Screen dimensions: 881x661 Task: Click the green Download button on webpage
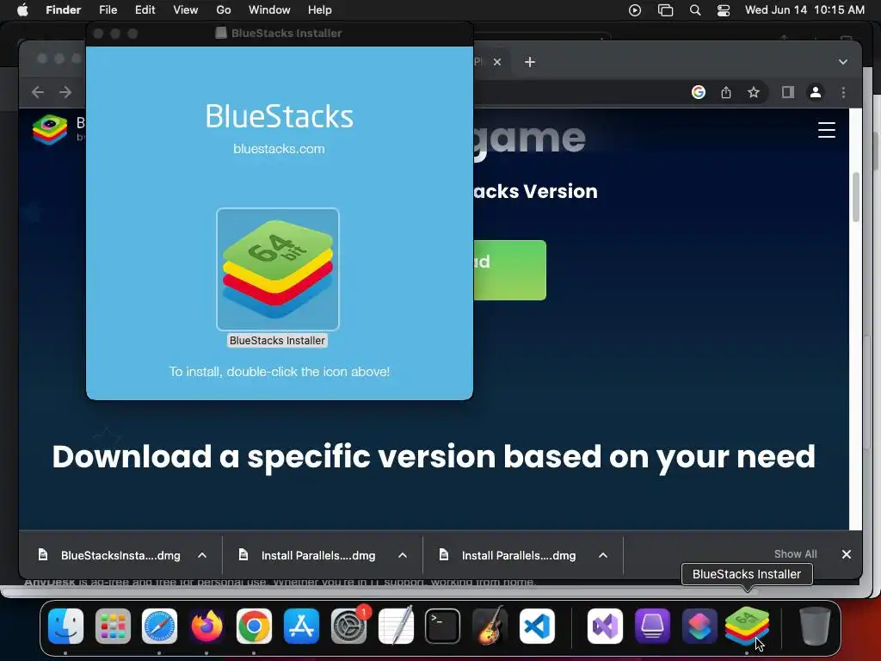[x=509, y=269]
